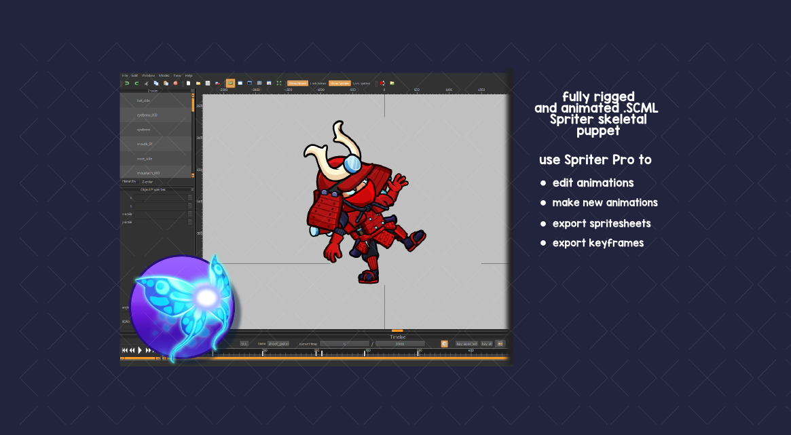Viewport: 791px width, 435px height.
Task: Click the x-scale field in Object Properties
Action: pos(160,214)
